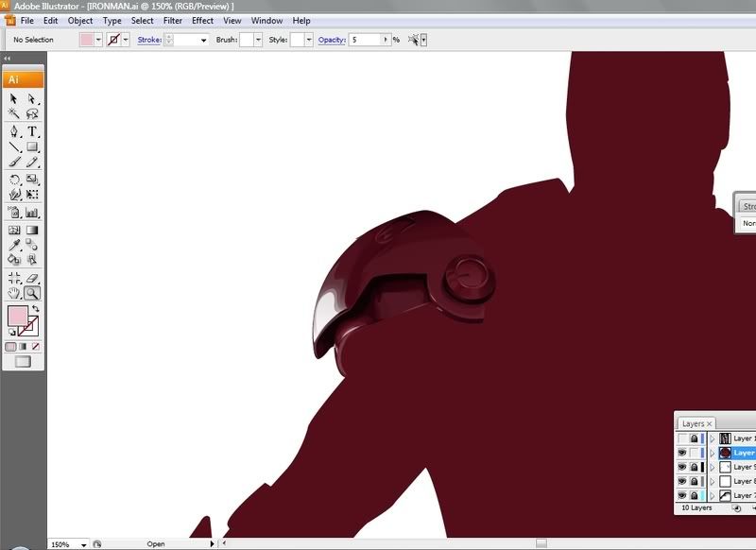Expand the highlighted second layer

(713, 453)
